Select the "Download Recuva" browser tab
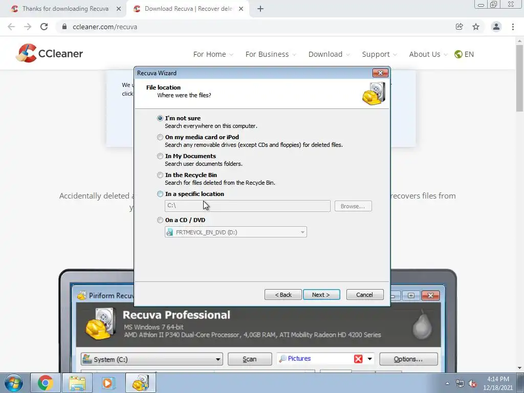The height and width of the screenshot is (393, 524). pos(188,9)
